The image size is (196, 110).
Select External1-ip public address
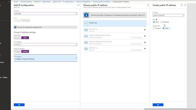115,30
